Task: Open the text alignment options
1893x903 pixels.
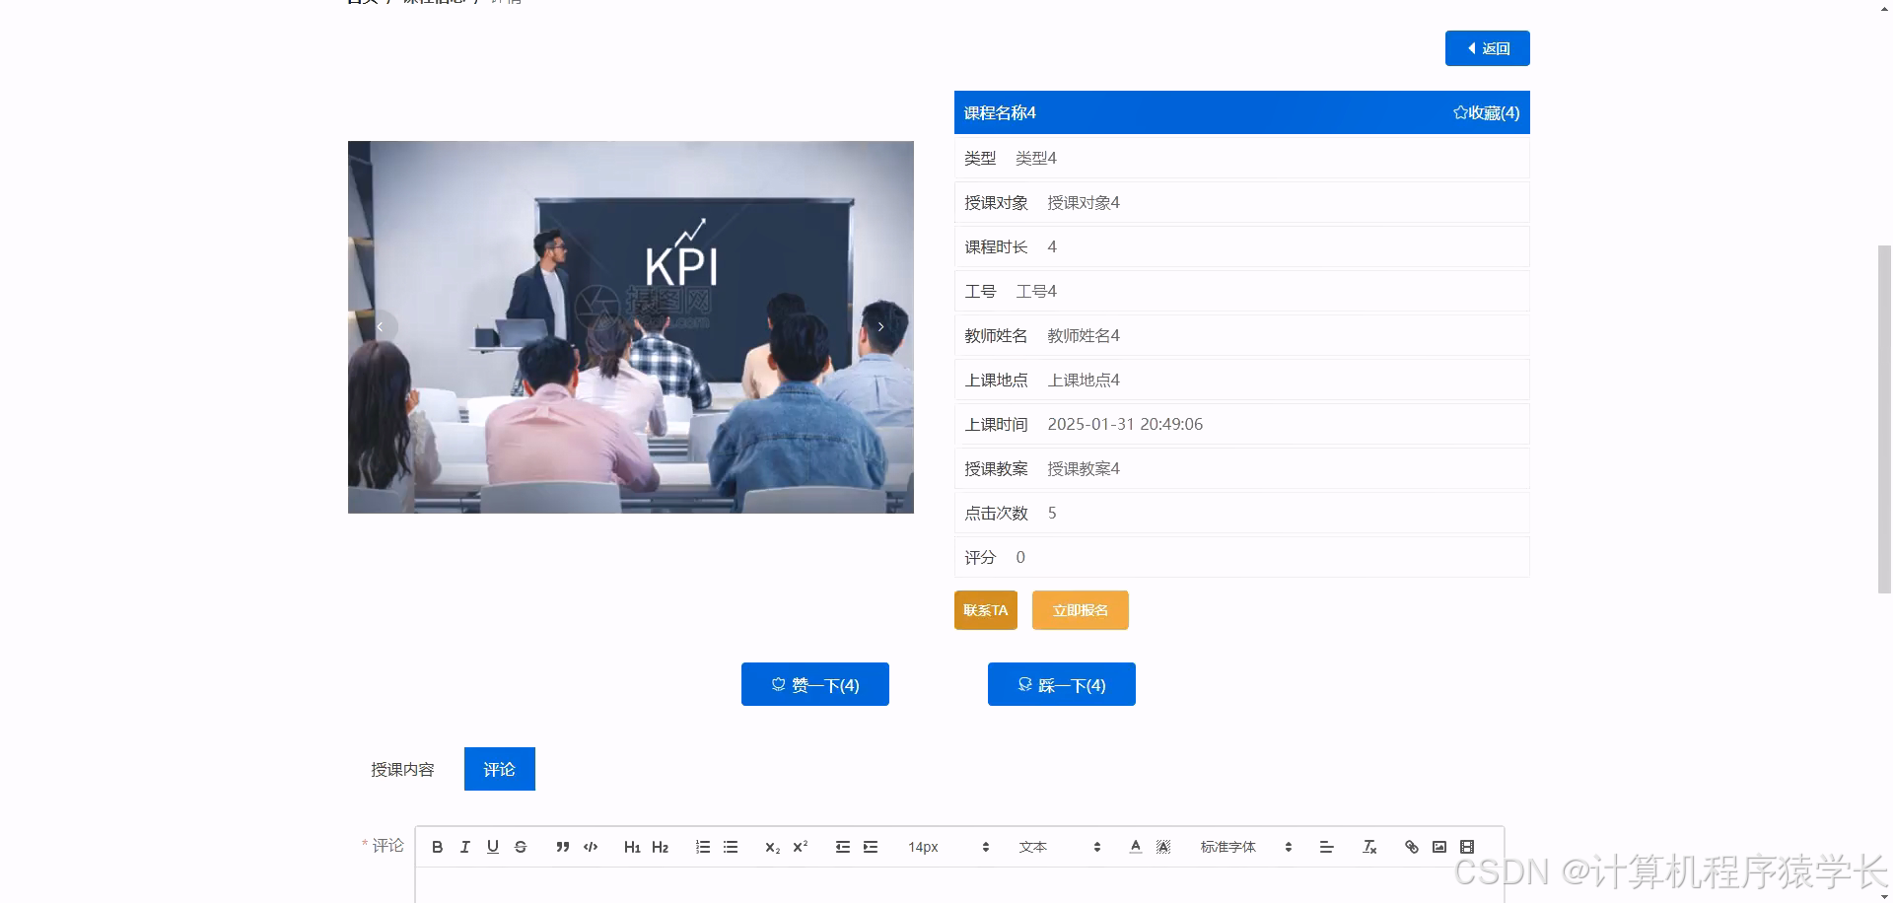Action: (1326, 847)
